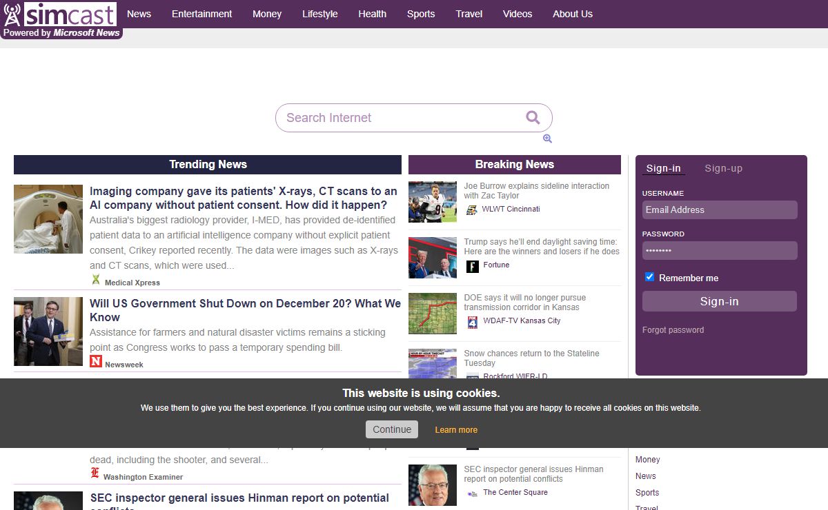Click the WLWT Cincinnati source icon
Screen dimensions: 828x510
[x=472, y=210]
